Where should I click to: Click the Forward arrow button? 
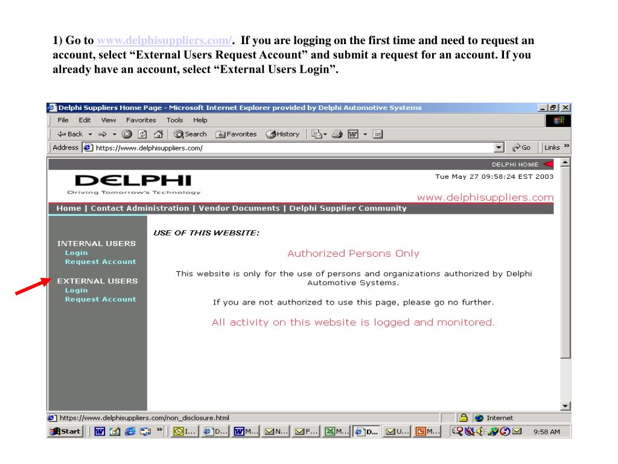click(x=103, y=134)
